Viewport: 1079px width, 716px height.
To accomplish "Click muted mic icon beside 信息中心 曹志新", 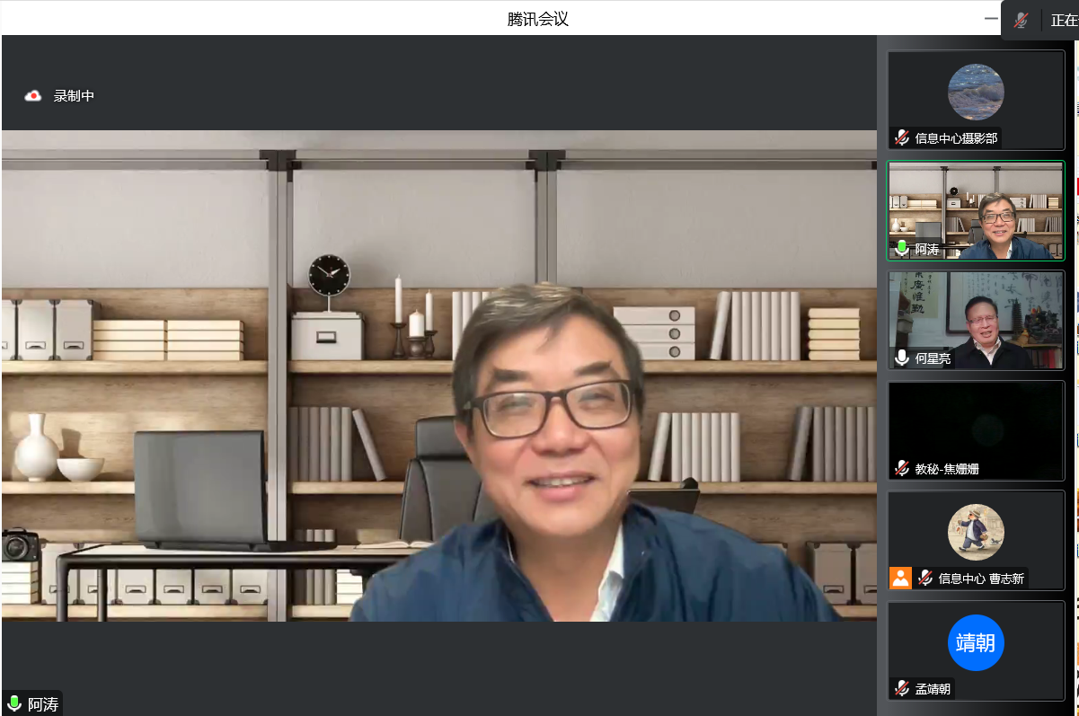I will tap(924, 579).
